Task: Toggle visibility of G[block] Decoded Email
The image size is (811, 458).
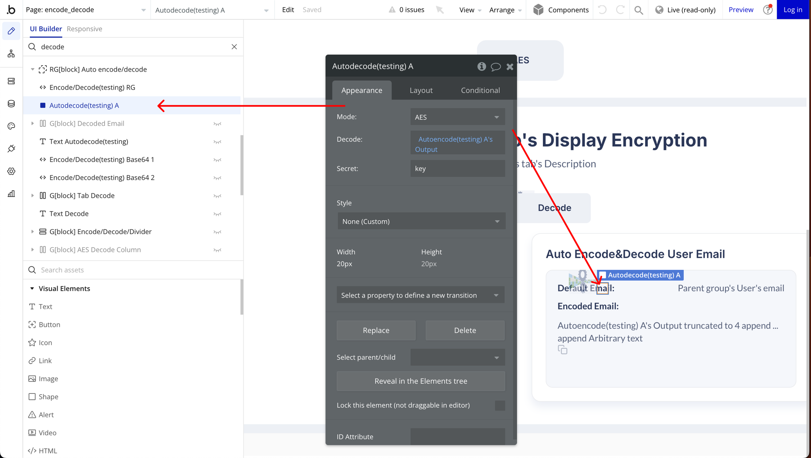Action: coord(217,124)
